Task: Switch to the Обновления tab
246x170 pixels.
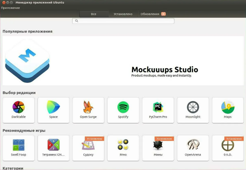Action: (x=152, y=14)
